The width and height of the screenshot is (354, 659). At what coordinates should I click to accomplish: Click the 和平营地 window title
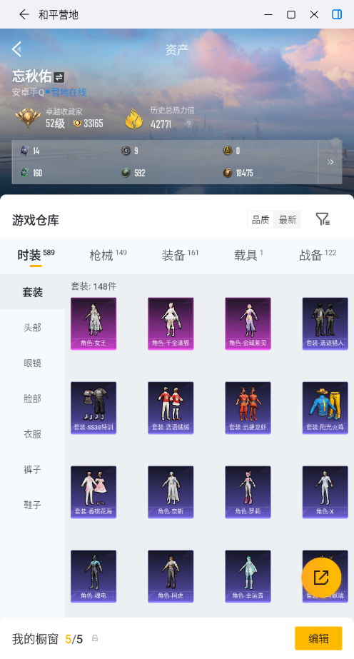[59, 15]
